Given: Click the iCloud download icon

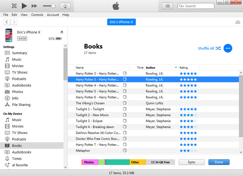Looking at the screenshot, I should pyautogui.click(x=238, y=22).
